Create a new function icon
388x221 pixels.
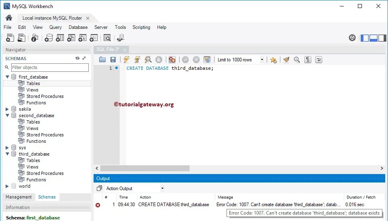point(94,38)
